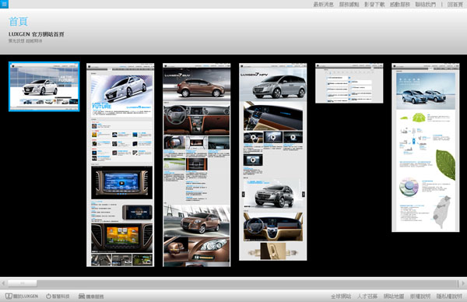Open the blue hamburger menu icon
467x302 pixels.
4,4
